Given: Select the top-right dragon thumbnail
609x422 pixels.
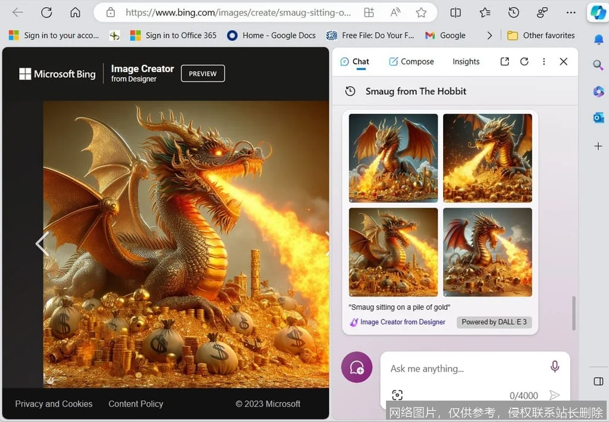Looking at the screenshot, I should pyautogui.click(x=488, y=158).
